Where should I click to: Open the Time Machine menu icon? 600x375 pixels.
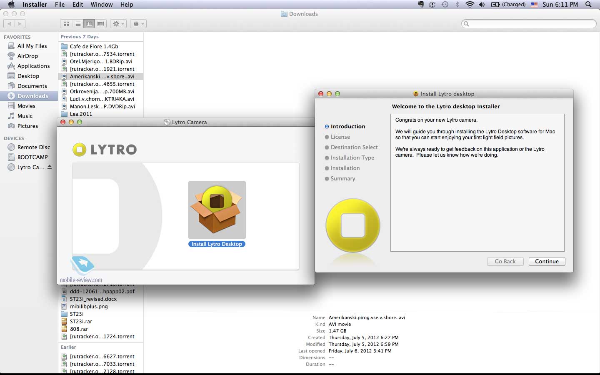click(445, 5)
